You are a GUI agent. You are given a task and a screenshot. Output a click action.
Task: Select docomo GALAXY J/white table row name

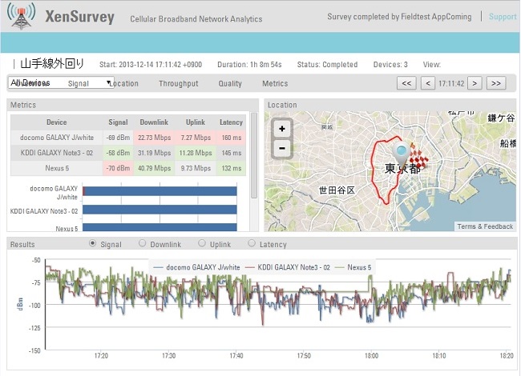57,138
